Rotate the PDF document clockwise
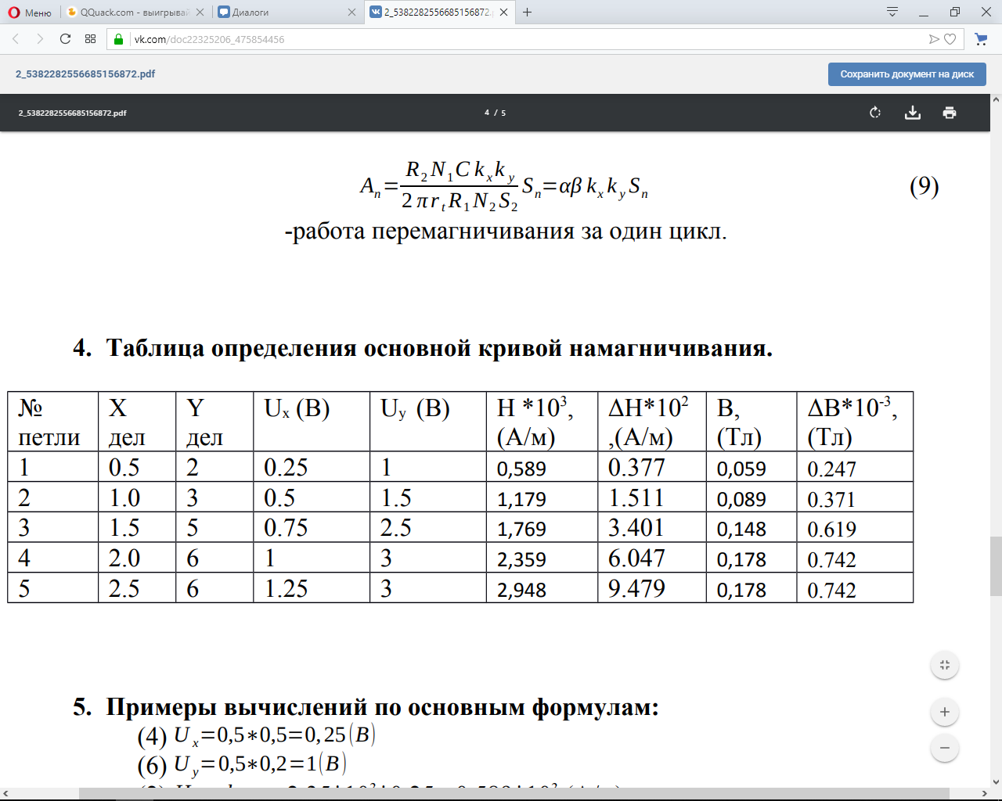The height and width of the screenshot is (801, 1002). (x=875, y=113)
